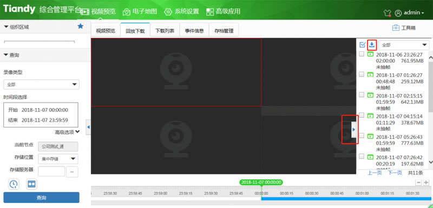Image resolution: width=433 pixels, height=208 pixels.
Task: Click the select-all checkmark icon above the recording list
Action: pyautogui.click(x=362, y=45)
